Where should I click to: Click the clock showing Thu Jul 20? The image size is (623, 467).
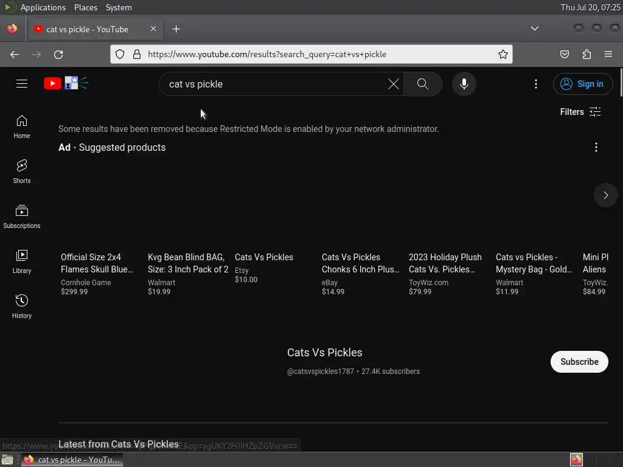tap(590, 7)
